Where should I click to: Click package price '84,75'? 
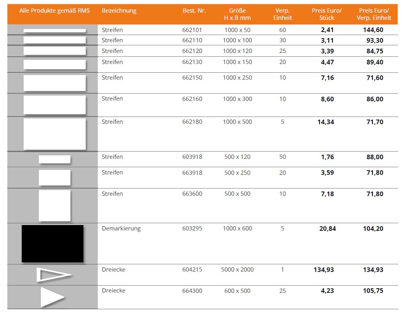click(375, 51)
